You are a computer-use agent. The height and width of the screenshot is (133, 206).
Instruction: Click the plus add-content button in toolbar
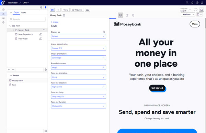tap(58, 10)
